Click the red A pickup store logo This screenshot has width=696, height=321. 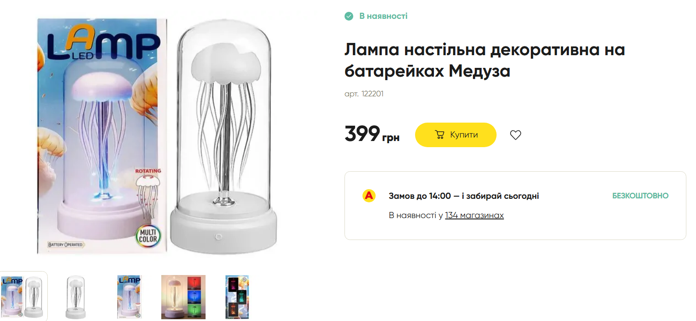369,196
